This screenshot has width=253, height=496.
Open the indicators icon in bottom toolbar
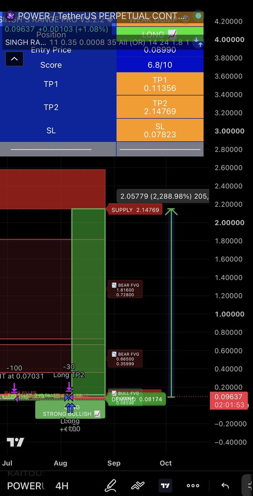tap(138, 486)
